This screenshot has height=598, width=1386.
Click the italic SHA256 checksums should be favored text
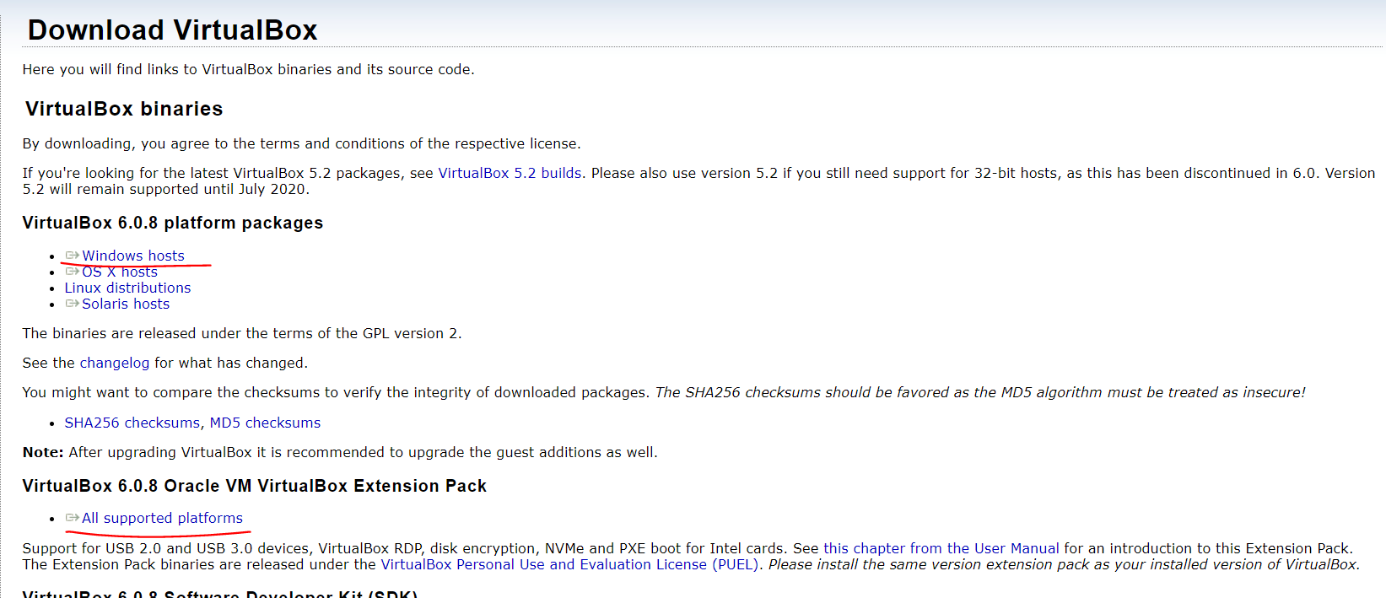pyautogui.click(x=980, y=392)
